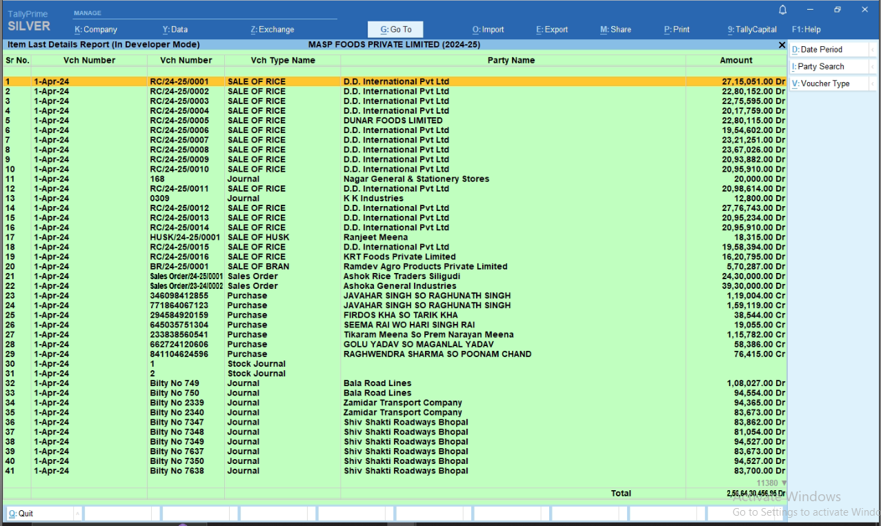Image resolution: width=881 pixels, height=526 pixels.
Task: Click amount 1,08,027.00 Dr
Action: 756,383
